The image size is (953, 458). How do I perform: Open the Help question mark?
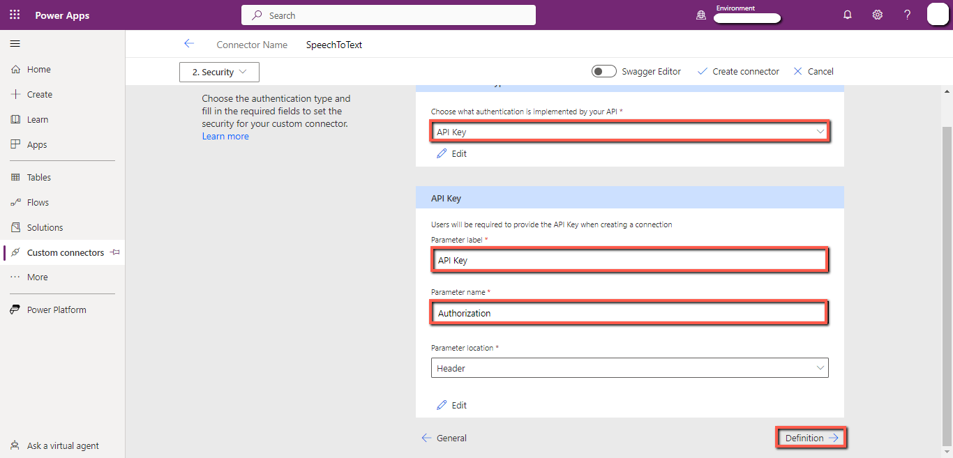click(x=908, y=15)
